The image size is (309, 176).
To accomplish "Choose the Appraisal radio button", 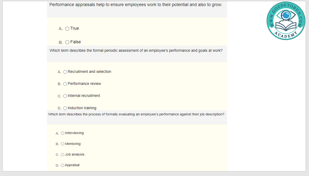I will coord(63,165).
